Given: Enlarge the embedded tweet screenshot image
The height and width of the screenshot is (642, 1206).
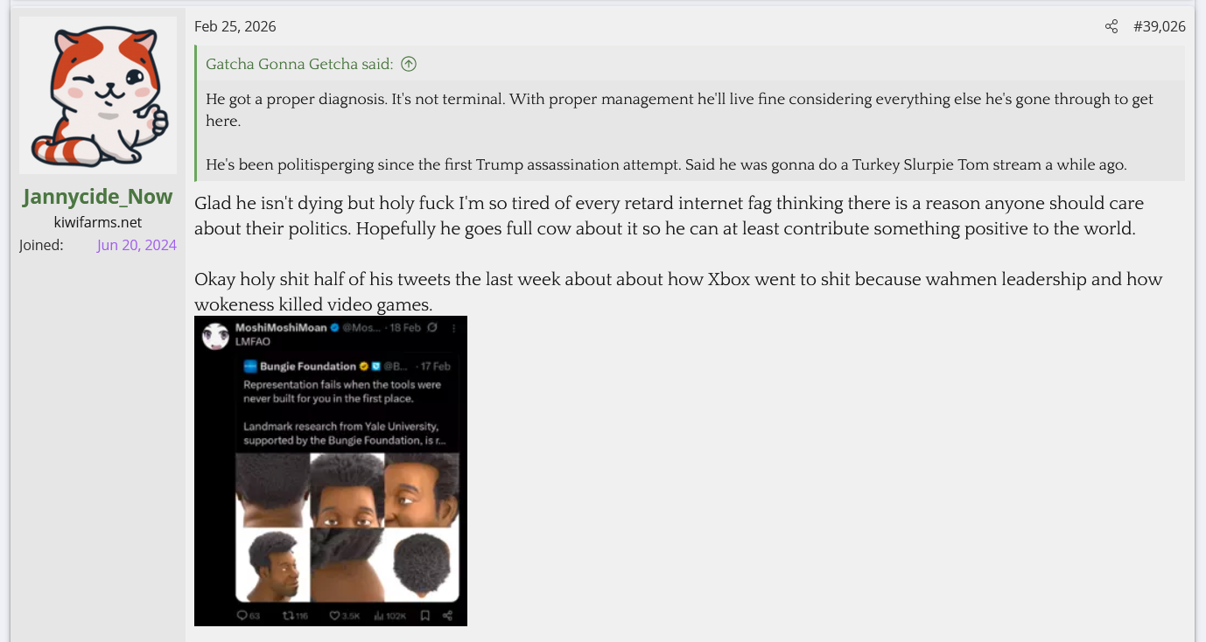Looking at the screenshot, I should coord(331,471).
